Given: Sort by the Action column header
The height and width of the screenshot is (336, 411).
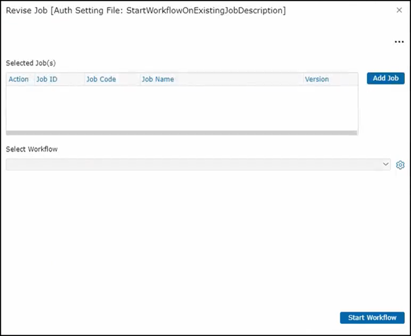Looking at the screenshot, I should (18, 80).
